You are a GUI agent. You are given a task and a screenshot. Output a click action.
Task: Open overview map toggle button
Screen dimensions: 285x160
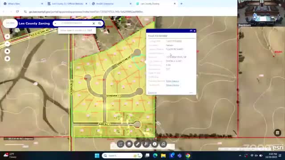click(x=277, y=132)
